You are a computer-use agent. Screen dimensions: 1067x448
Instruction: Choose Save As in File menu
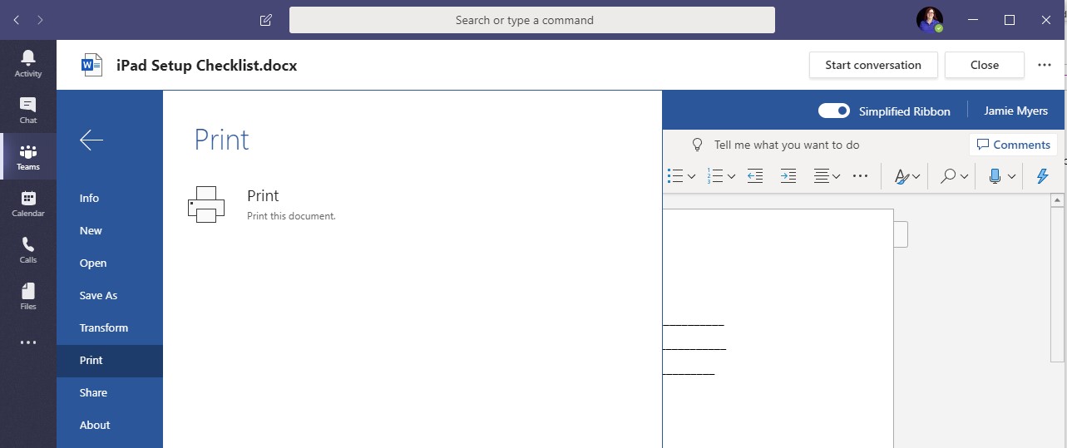pos(110,295)
